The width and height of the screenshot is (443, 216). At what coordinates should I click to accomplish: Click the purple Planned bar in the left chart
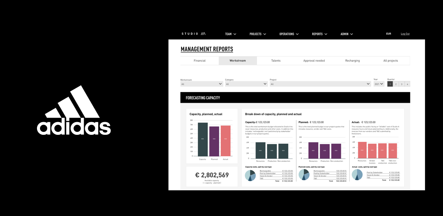click(214, 142)
